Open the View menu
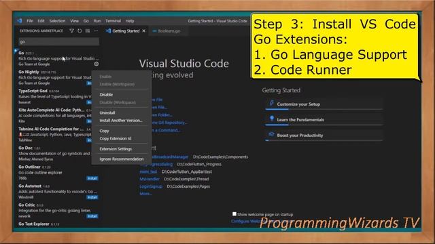 point(74,21)
